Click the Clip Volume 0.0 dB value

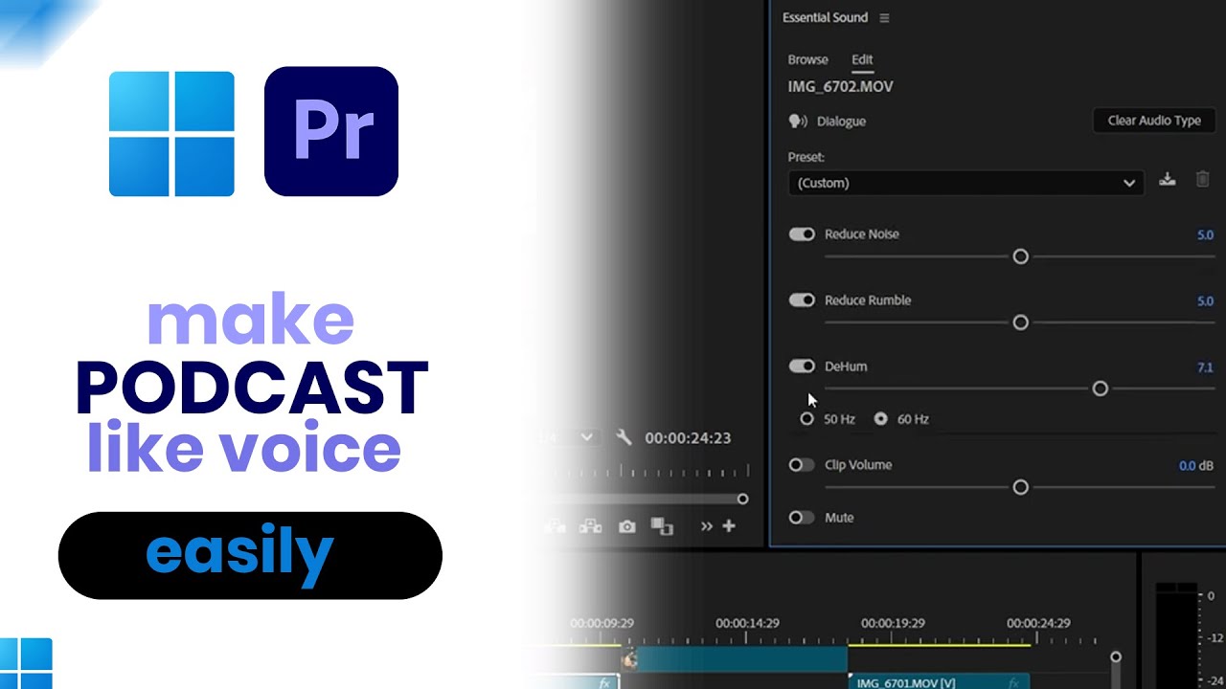(x=1196, y=466)
